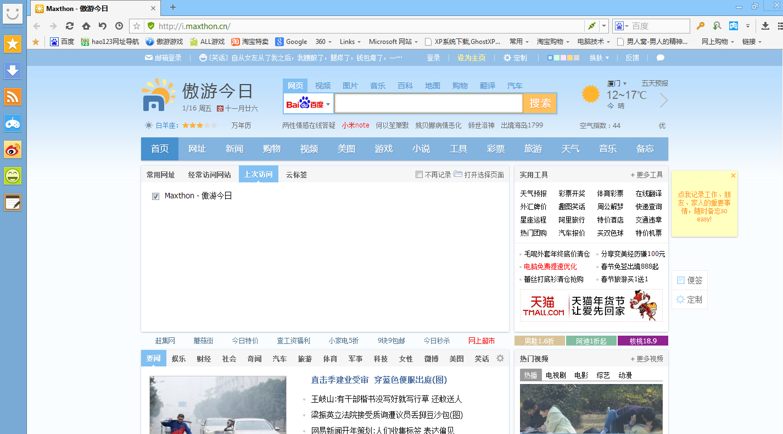Switch to the 常用网址 tab
Viewport: 783px width, 434px height.
pos(160,175)
